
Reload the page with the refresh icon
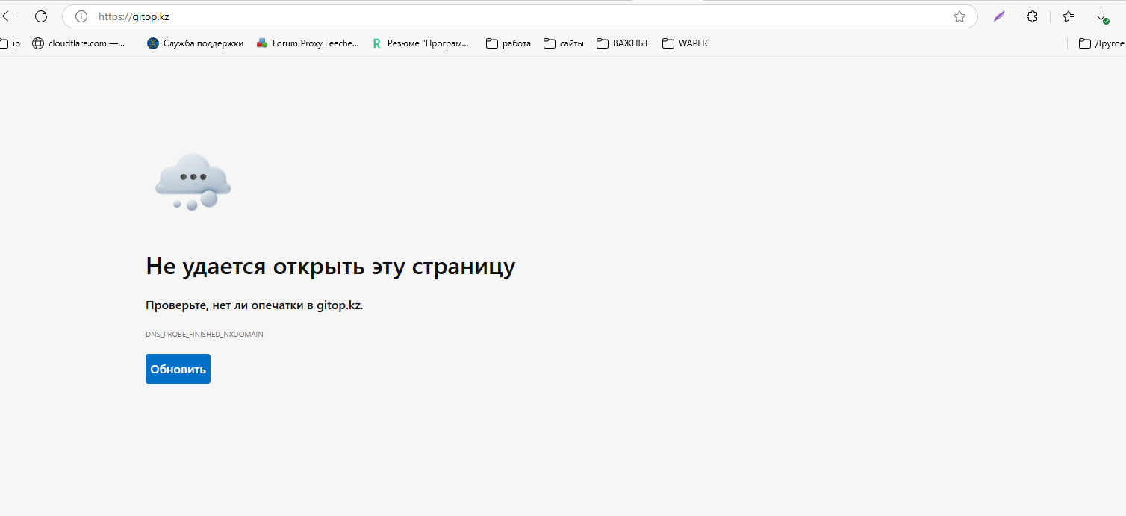click(x=41, y=16)
